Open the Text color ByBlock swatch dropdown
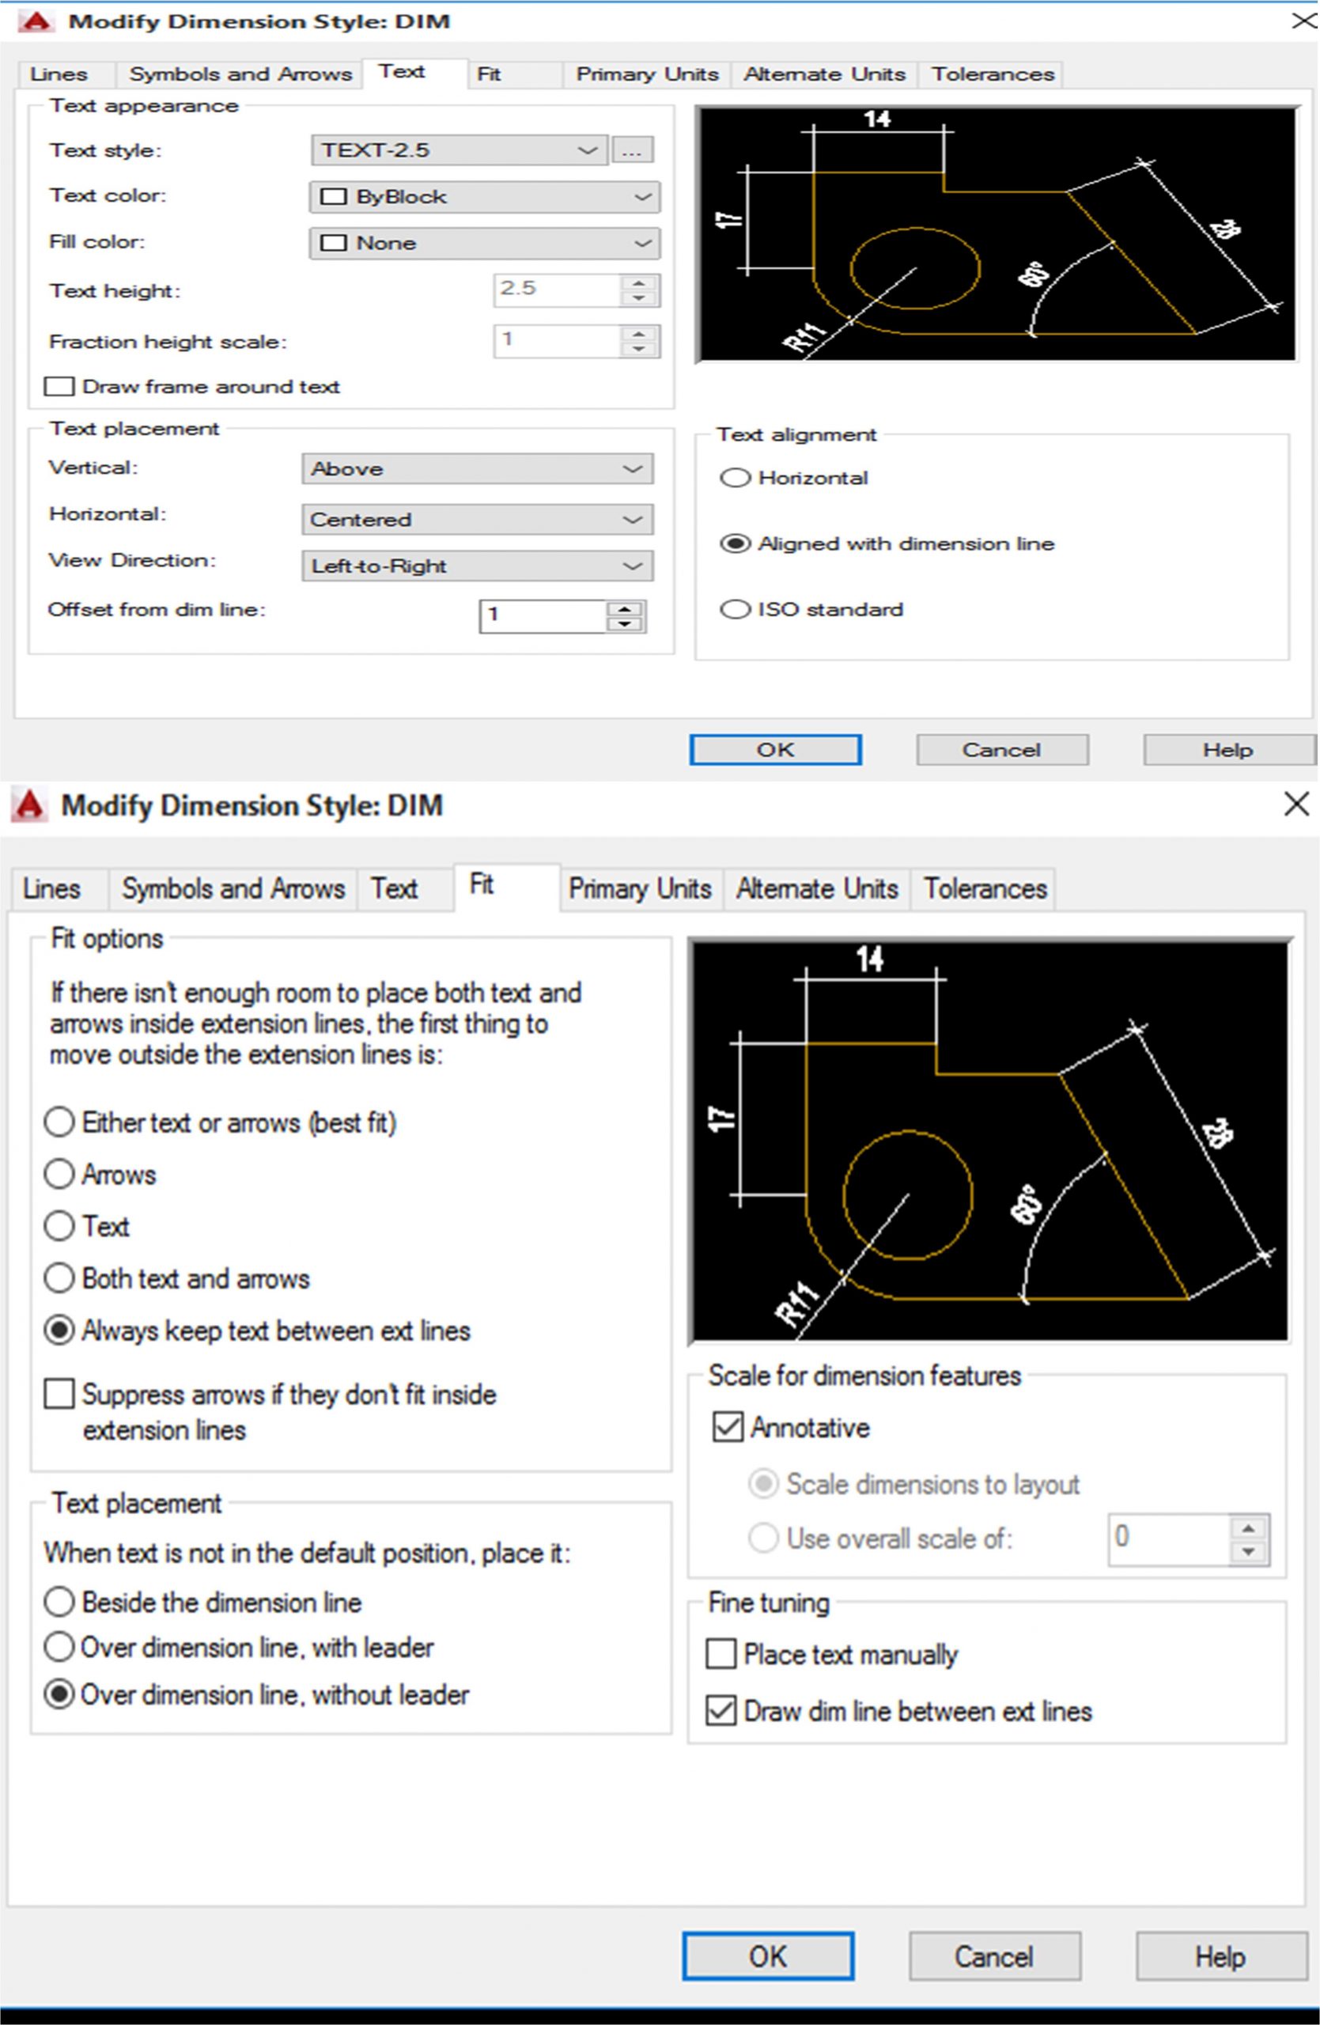The image size is (1320, 2025). [484, 198]
